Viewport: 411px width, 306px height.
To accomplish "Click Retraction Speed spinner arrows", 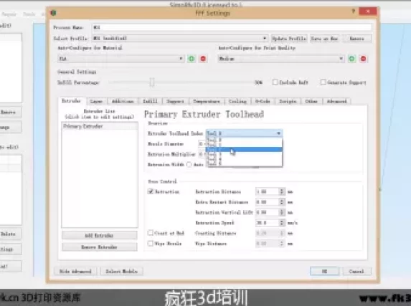I will click(282, 223).
